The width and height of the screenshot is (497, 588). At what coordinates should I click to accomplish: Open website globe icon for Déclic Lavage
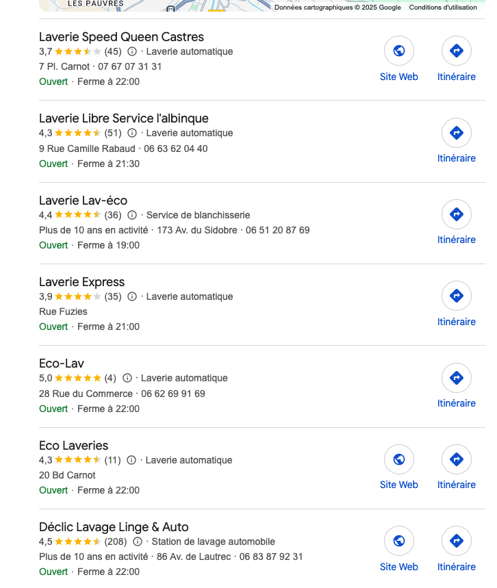click(x=399, y=541)
